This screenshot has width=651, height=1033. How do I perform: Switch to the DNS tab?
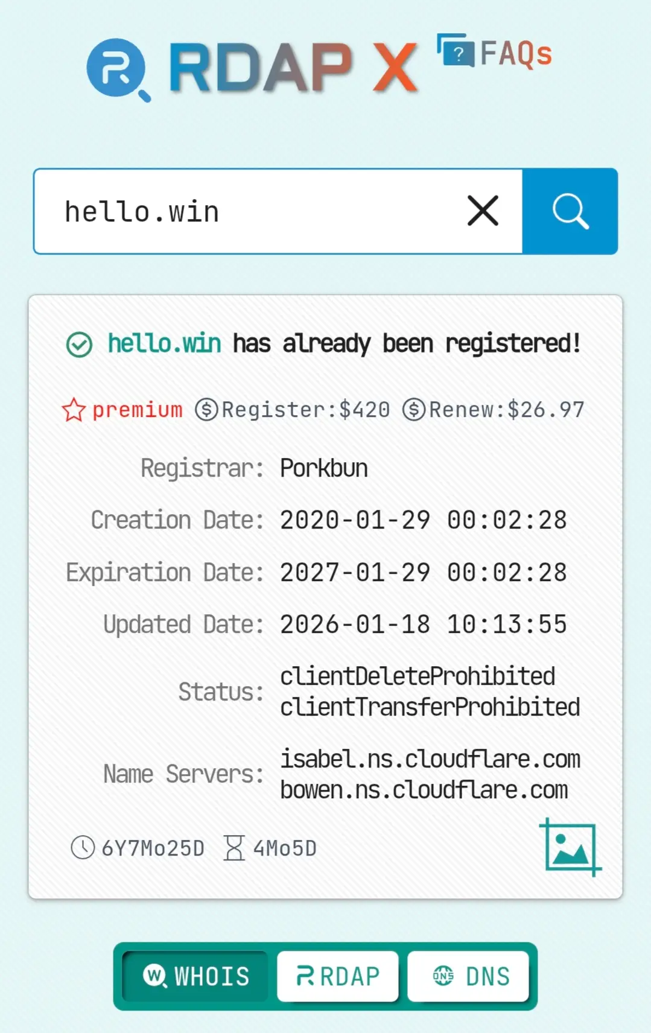(468, 976)
